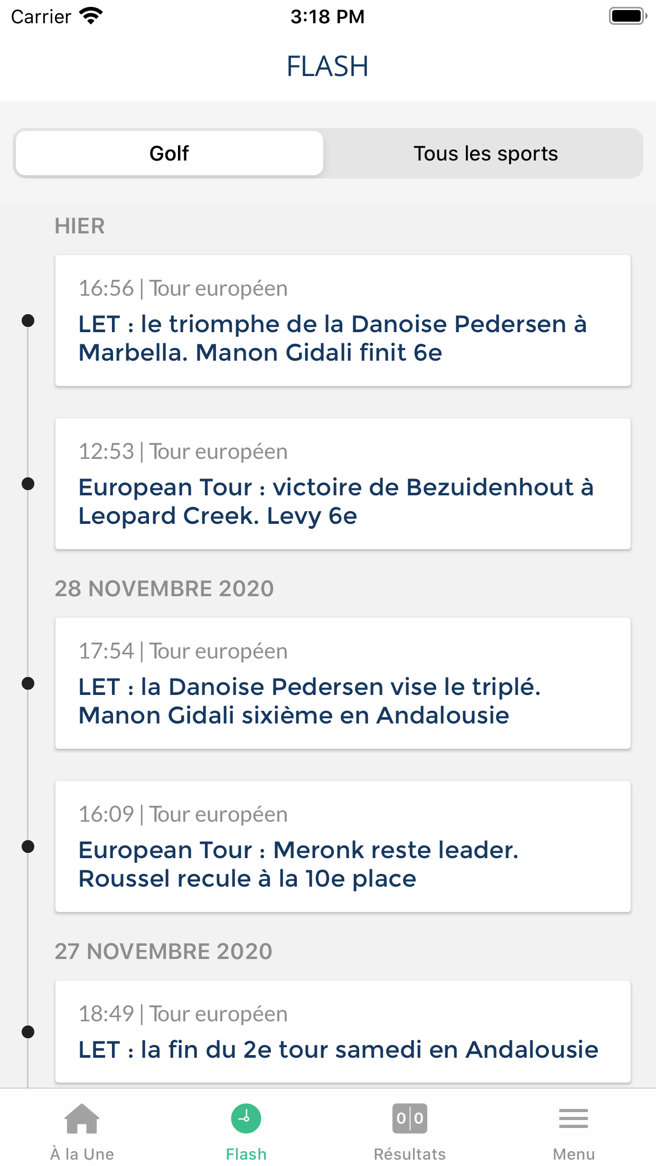Click timeline dot beside 16:56 entry

click(28, 321)
